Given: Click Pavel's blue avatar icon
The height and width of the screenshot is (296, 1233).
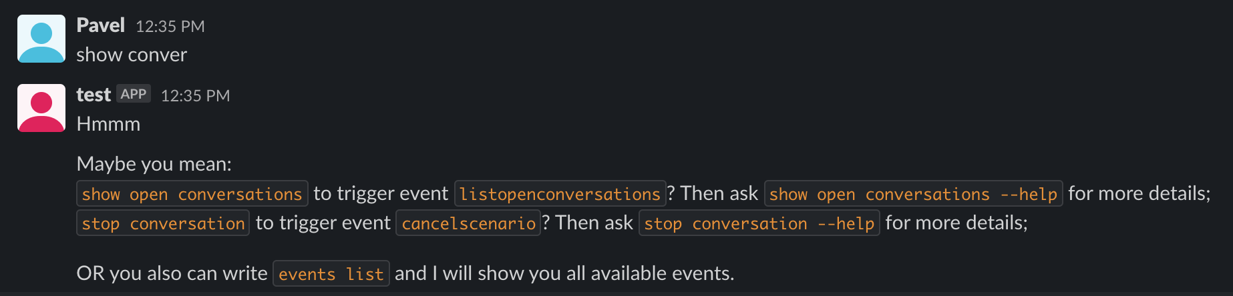Looking at the screenshot, I should (41, 39).
